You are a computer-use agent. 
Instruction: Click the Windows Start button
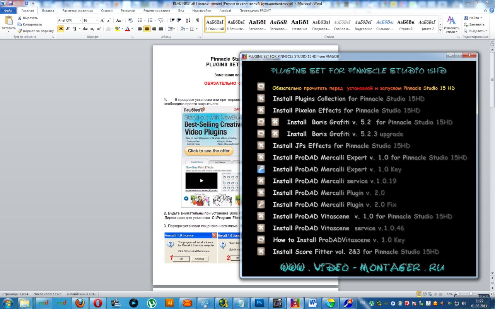8,302
